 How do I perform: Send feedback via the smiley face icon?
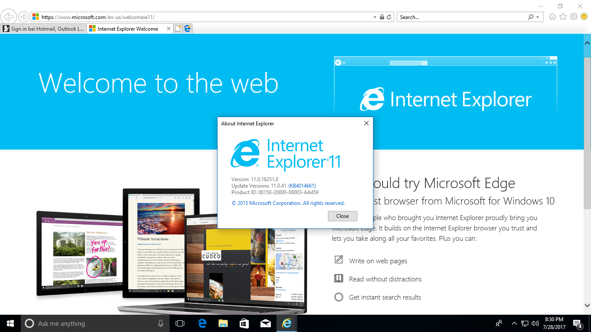(584, 17)
